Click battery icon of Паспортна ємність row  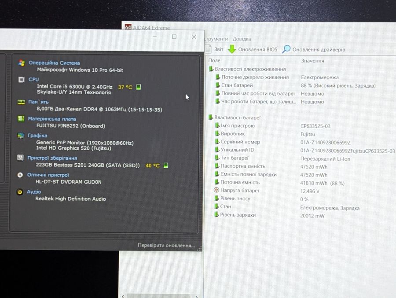[216, 166]
